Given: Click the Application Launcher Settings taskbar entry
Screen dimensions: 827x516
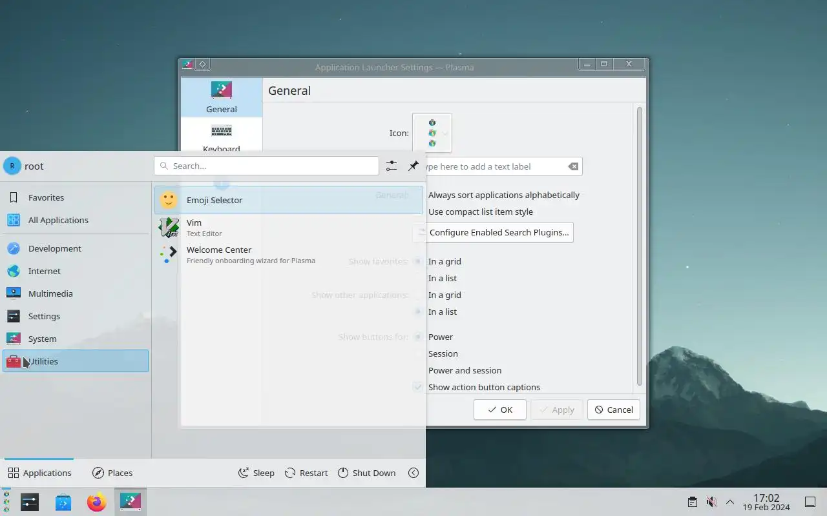Looking at the screenshot, I should (131, 502).
